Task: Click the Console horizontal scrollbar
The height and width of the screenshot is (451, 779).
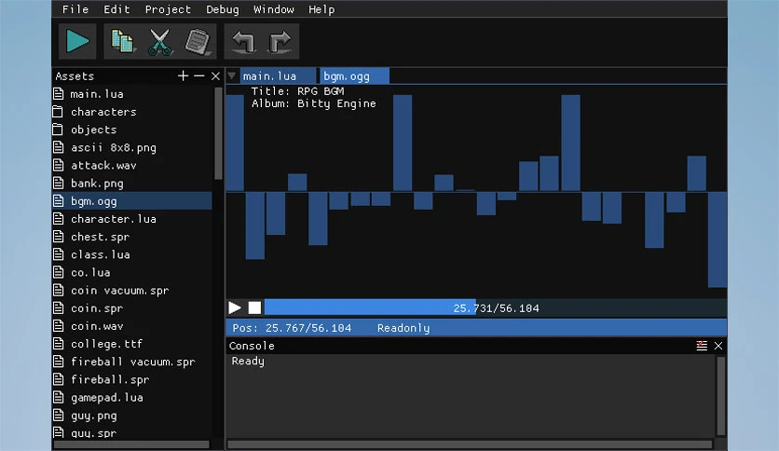Action: click(x=470, y=444)
